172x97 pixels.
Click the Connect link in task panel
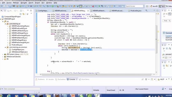pyautogui.click(x=169, y=36)
